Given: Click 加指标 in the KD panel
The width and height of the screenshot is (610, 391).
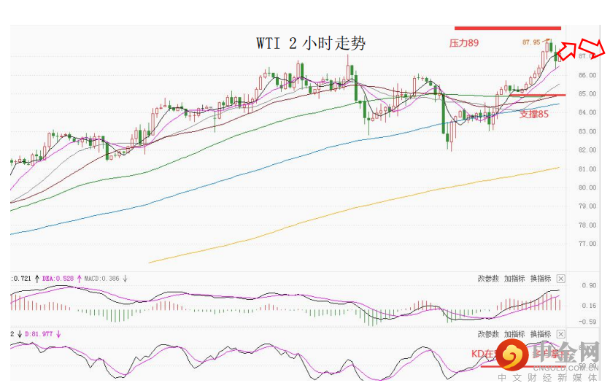Looking at the screenshot, I should (x=514, y=334).
